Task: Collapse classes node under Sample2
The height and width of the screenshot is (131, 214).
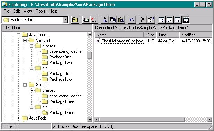Action: coord(32,90)
